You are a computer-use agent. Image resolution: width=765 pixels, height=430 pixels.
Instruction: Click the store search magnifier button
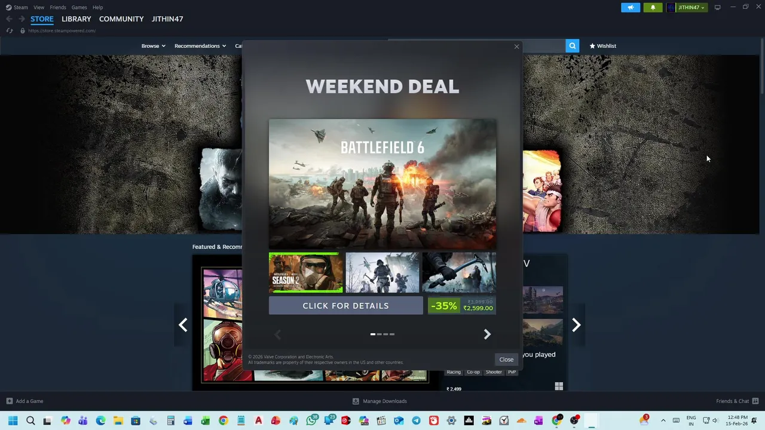572,46
